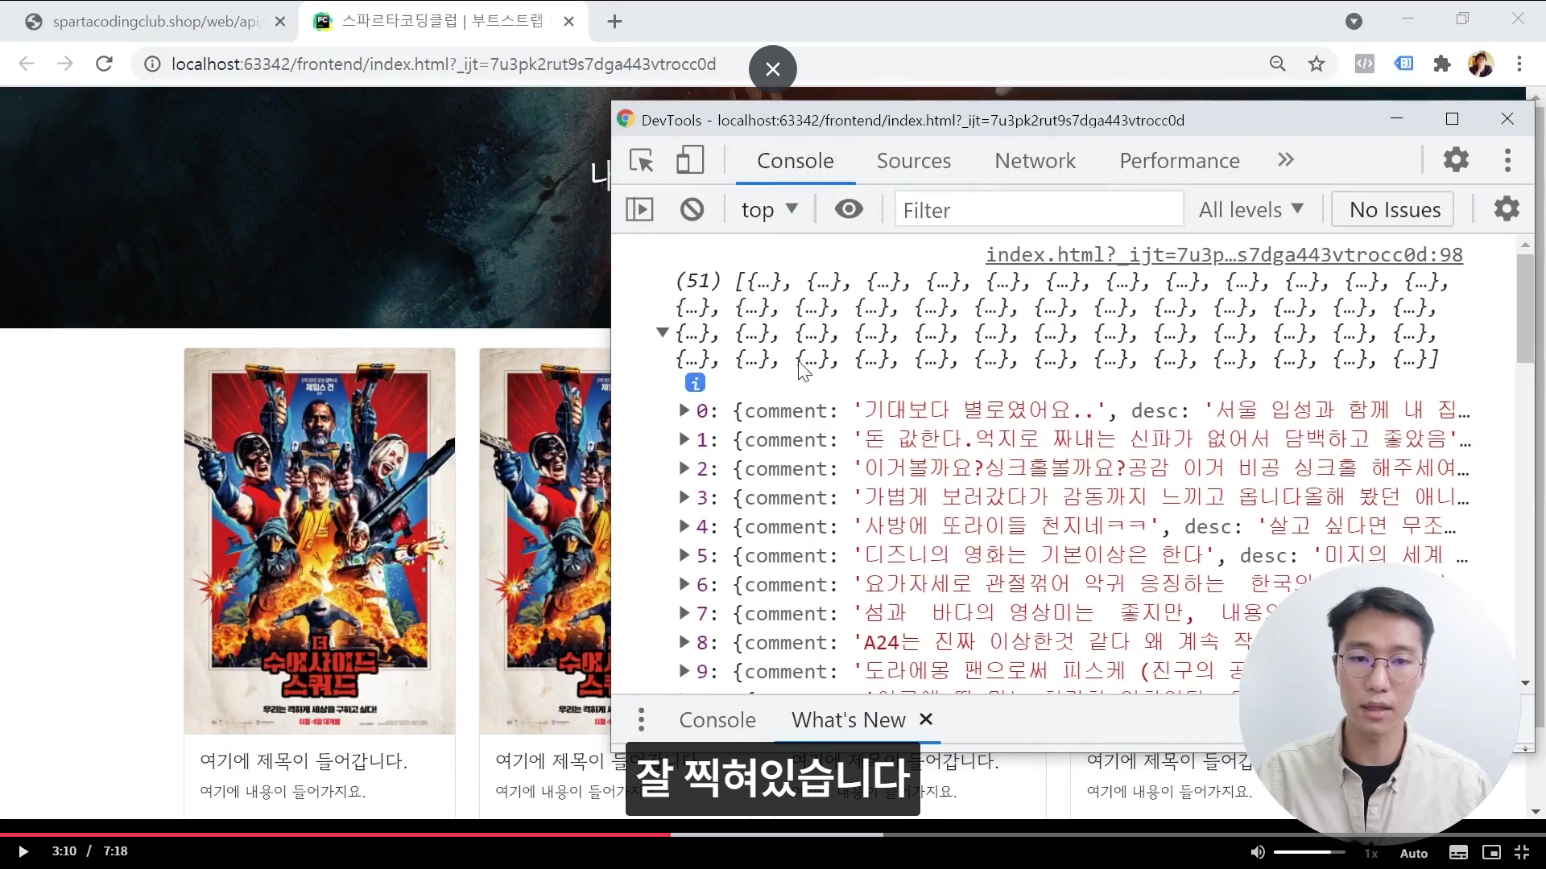Image resolution: width=1546 pixels, height=869 pixels.
Task: Go back in browser history
Action: pos(27,64)
